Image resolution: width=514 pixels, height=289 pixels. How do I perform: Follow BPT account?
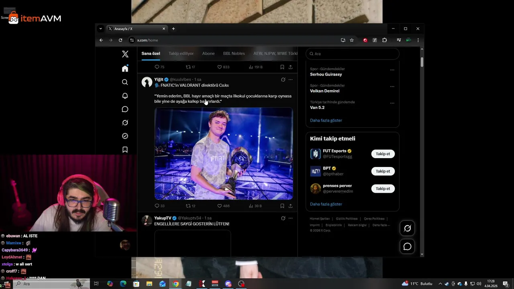click(x=383, y=171)
